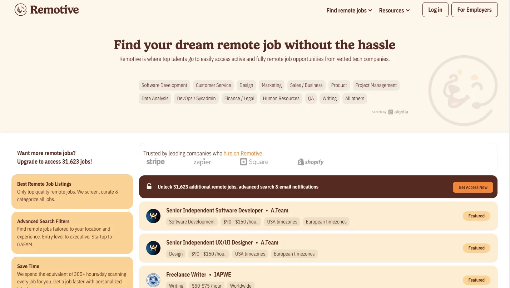510x288 pixels.
Task: Select Sales / Business category
Action: tap(306, 85)
